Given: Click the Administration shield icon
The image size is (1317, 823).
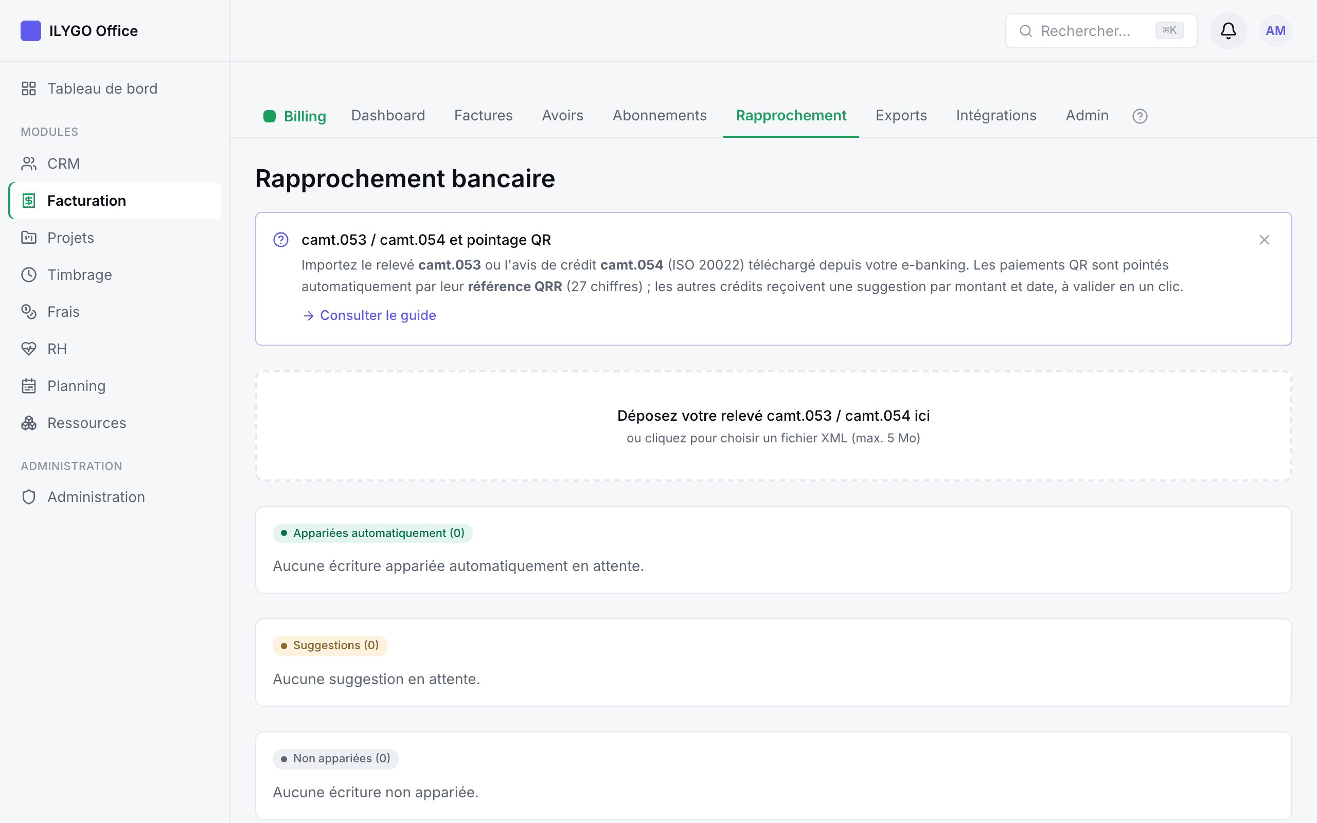Looking at the screenshot, I should pyautogui.click(x=29, y=497).
